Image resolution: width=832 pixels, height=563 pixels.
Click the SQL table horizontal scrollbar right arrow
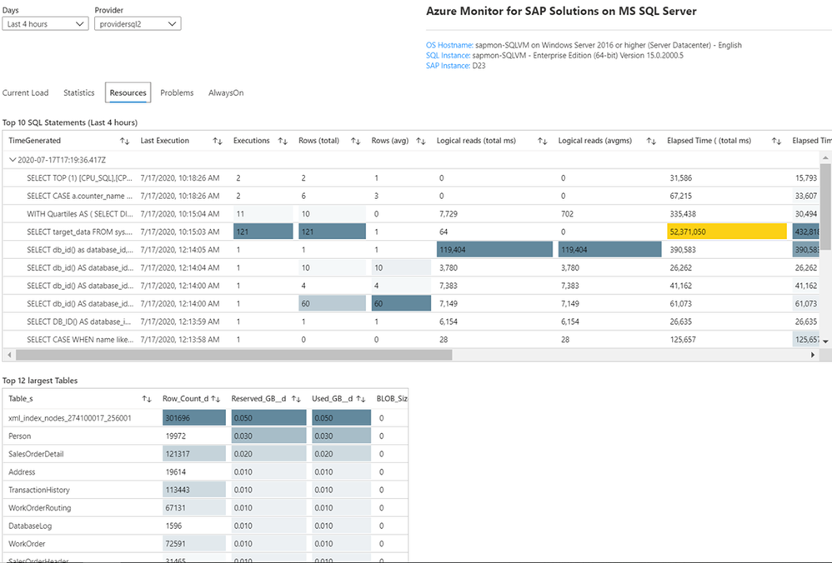(814, 355)
